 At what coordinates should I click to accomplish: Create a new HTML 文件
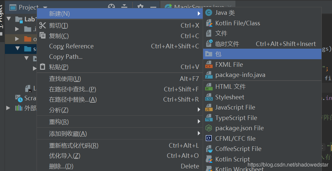262,86
